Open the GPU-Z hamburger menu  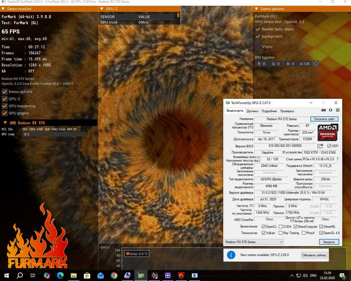tap(338, 110)
